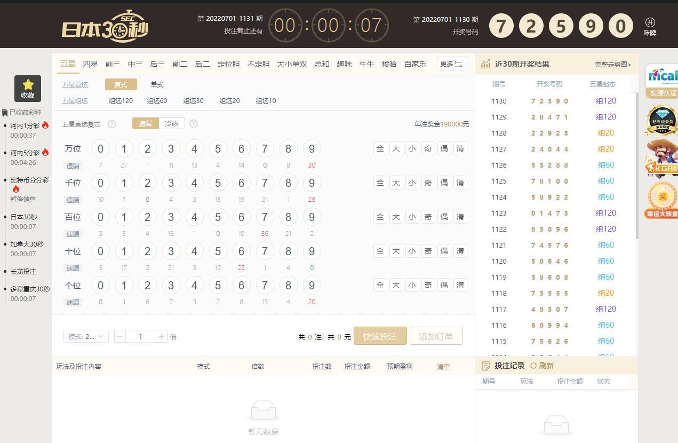Viewport: 678px width, 443px height.
Task: Choose 复式 entry mode
Action: (121, 84)
